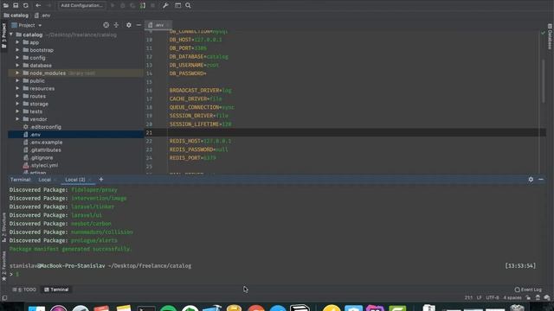Click the Save All toolbar icon
The width and height of the screenshot is (554, 311).
point(16,5)
